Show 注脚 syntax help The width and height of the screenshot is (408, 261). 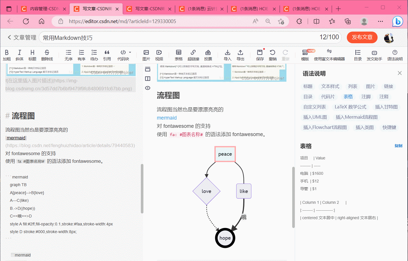click(x=366, y=97)
